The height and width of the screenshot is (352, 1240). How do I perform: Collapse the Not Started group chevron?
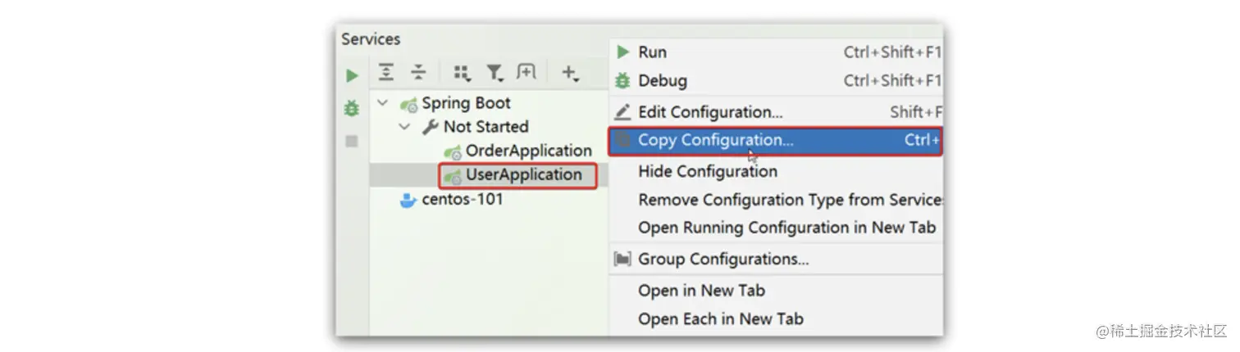[x=404, y=127]
